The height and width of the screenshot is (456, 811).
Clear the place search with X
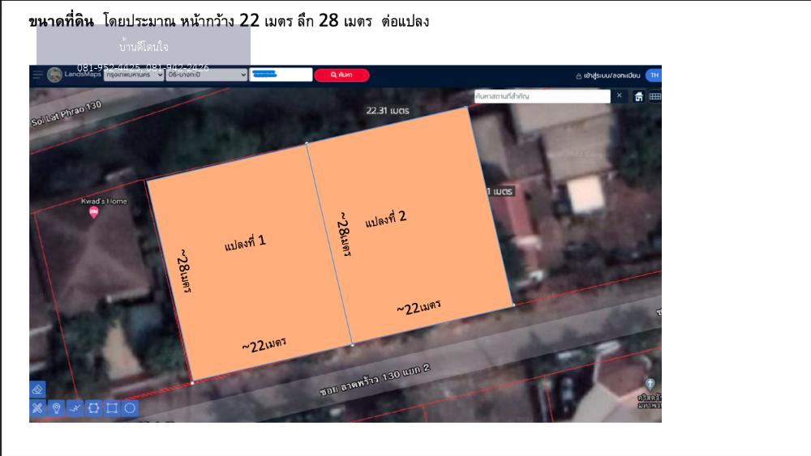(x=619, y=96)
